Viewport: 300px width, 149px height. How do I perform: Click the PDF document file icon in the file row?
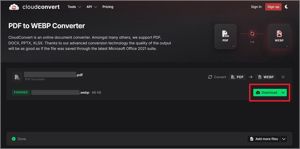(x=17, y=77)
